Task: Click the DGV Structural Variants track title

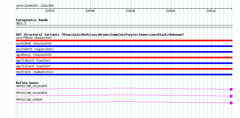Action: tap(100, 35)
